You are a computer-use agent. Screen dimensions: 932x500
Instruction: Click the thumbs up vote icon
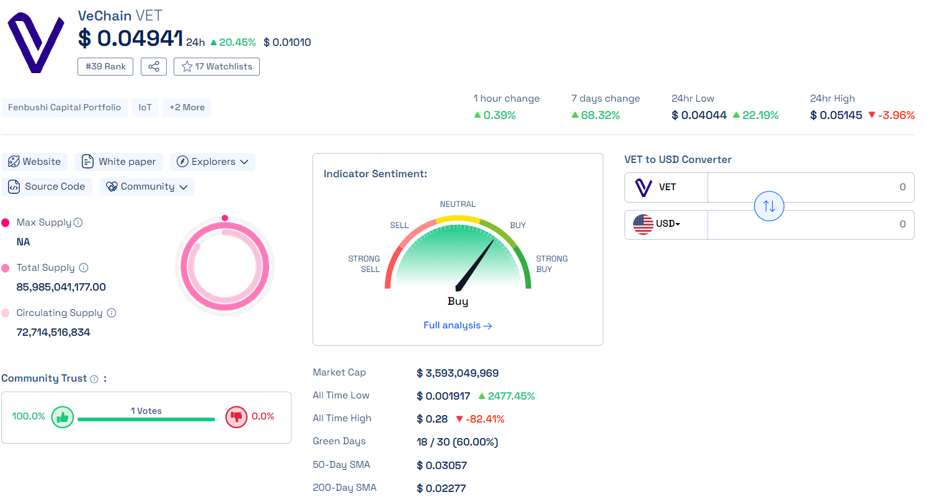tap(62, 417)
